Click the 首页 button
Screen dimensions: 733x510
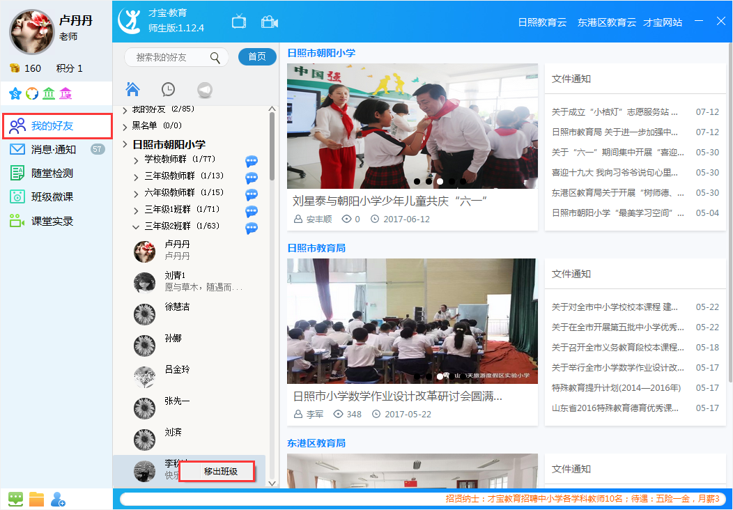point(257,56)
